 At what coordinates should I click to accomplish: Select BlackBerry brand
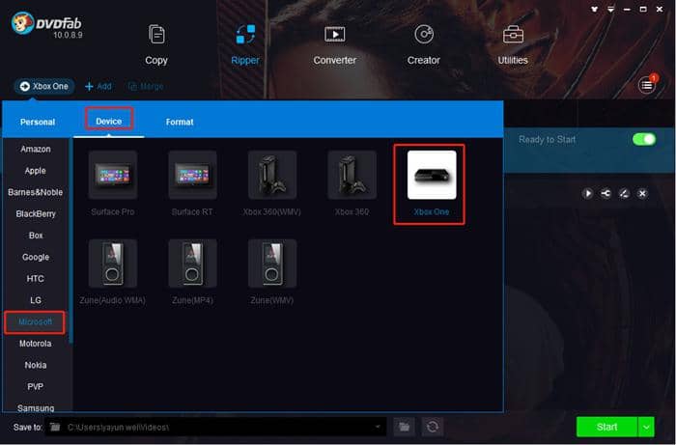click(x=36, y=213)
